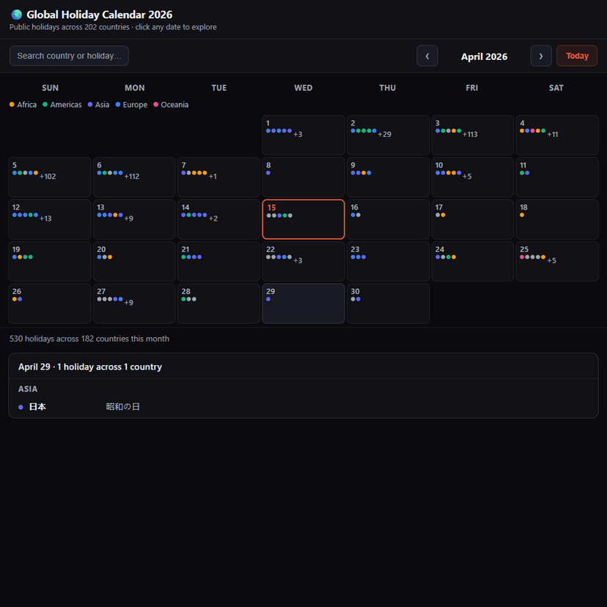Click the +9 overflow on April 27
The width and height of the screenshot is (607, 607).
point(128,303)
